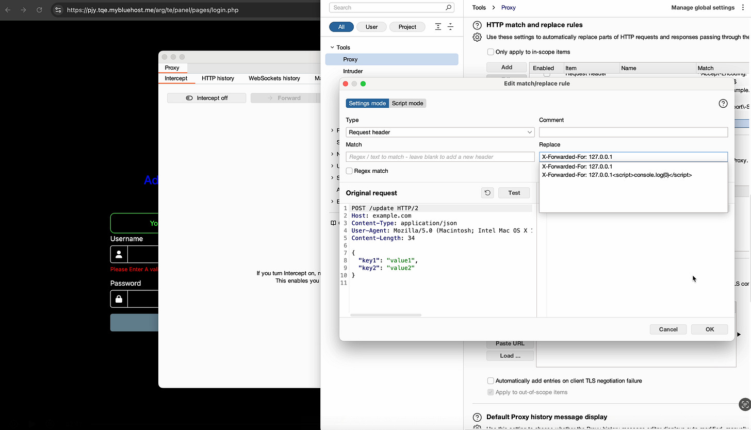
Task: Click the reset arrow beside Test button
Action: pyautogui.click(x=487, y=193)
